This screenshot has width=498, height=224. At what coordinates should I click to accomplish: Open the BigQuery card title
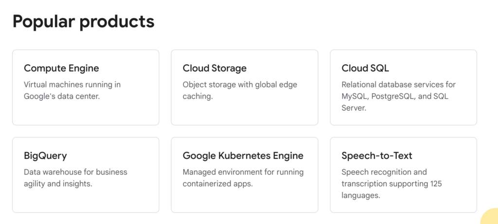point(45,155)
